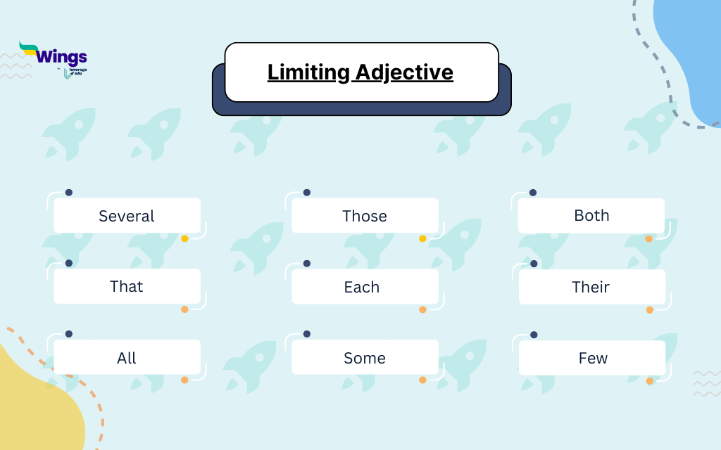Screen dimensions: 721x450
Task: Click the Wings logo
Action: click(x=53, y=55)
